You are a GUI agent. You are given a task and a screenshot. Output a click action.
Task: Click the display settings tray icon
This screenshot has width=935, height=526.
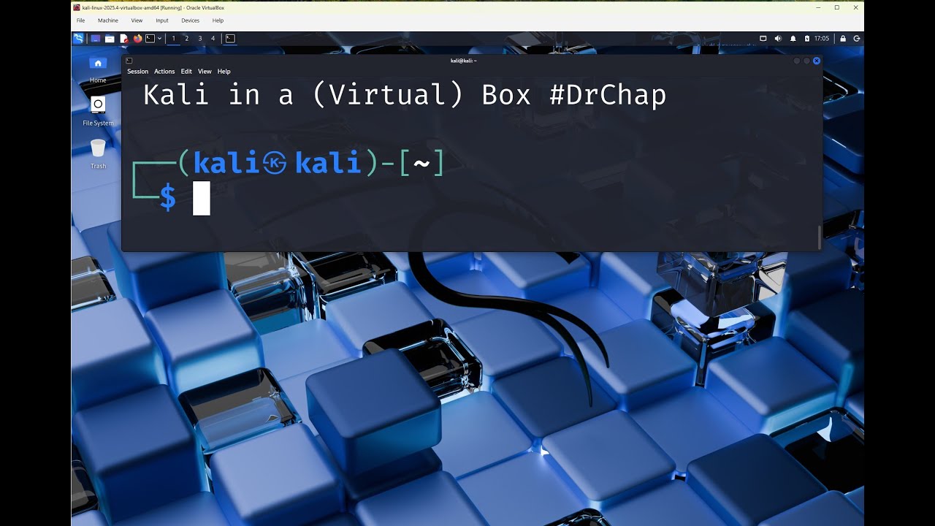pyautogui.click(x=763, y=38)
